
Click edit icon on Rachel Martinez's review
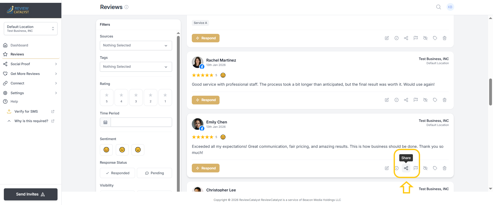point(387,100)
